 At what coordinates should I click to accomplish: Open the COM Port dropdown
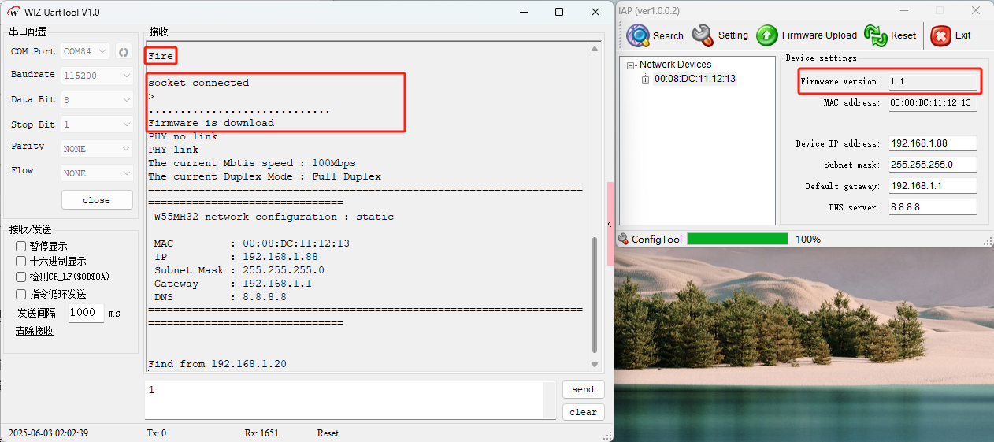click(x=86, y=52)
